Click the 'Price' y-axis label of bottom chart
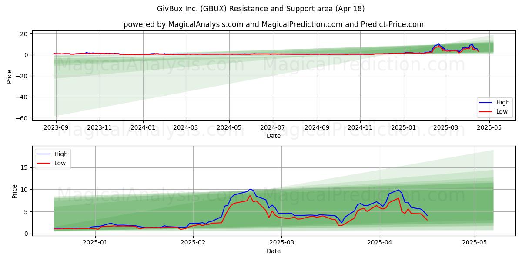 pyautogui.click(x=15, y=191)
